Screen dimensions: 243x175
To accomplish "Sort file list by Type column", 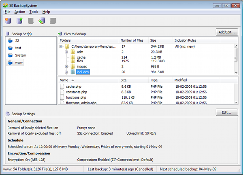I will point(160,80).
